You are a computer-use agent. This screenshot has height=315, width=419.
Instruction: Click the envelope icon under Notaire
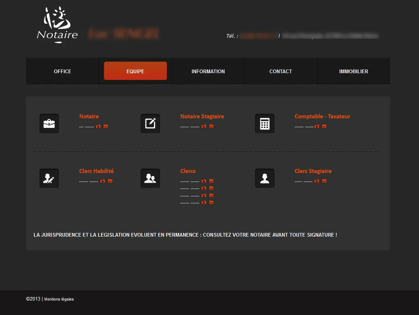click(x=106, y=126)
